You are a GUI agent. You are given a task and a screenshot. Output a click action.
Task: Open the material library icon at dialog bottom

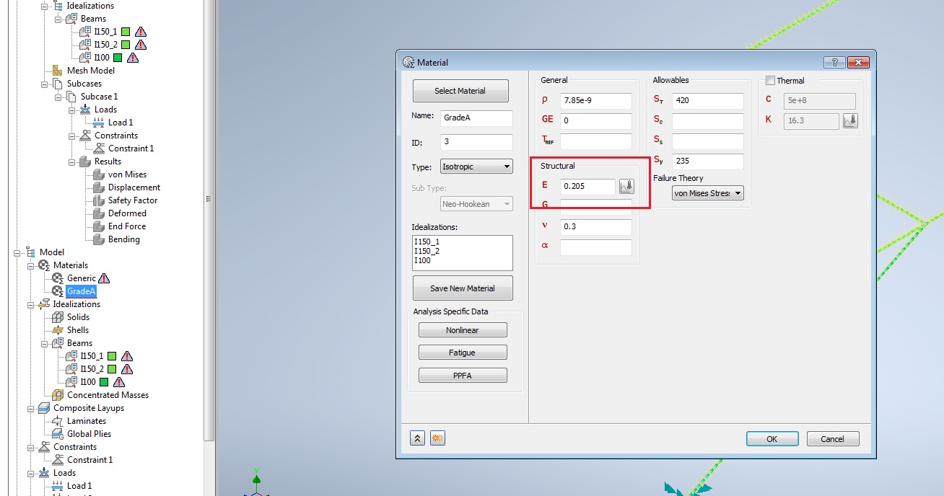tap(437, 438)
